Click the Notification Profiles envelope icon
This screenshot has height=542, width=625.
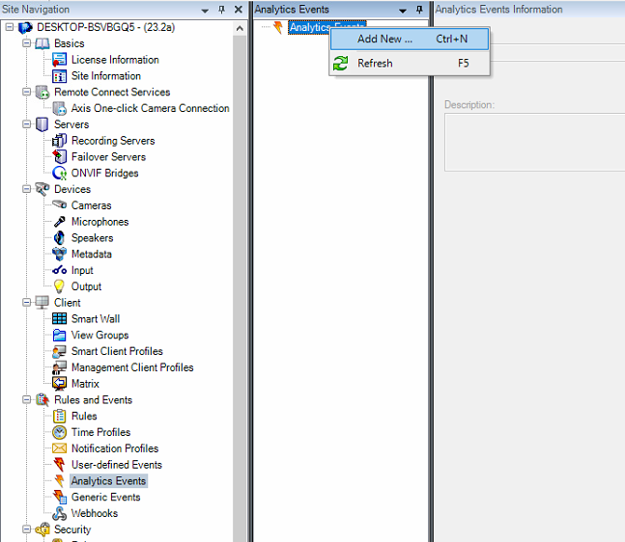(x=60, y=448)
